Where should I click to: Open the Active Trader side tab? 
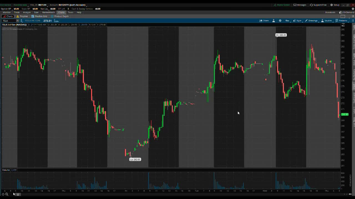point(354,59)
